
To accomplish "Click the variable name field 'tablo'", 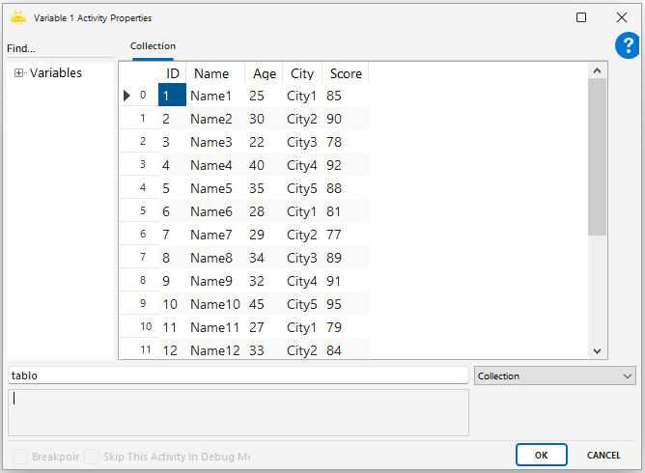I will [238, 376].
